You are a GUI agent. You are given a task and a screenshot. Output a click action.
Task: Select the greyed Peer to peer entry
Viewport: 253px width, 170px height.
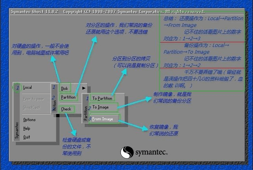[33, 99]
